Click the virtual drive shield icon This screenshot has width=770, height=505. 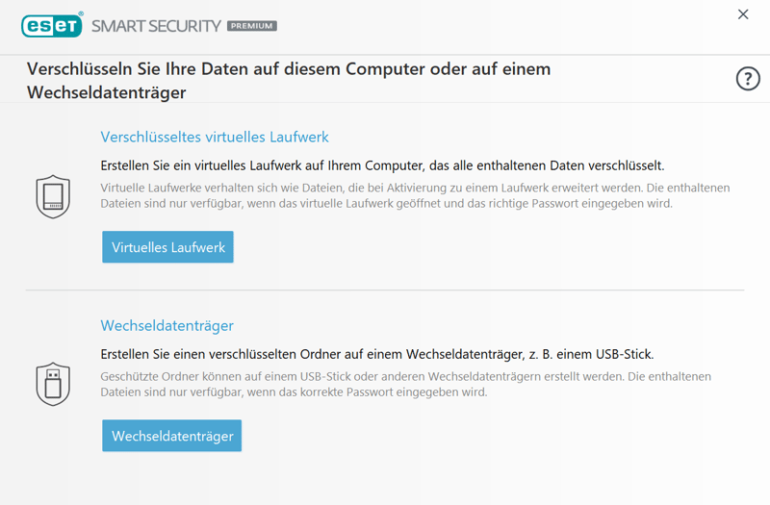click(x=53, y=195)
